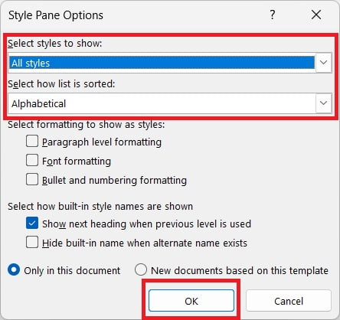Enable Paragraph level formatting checkbox
The image size is (340, 320).
point(32,142)
